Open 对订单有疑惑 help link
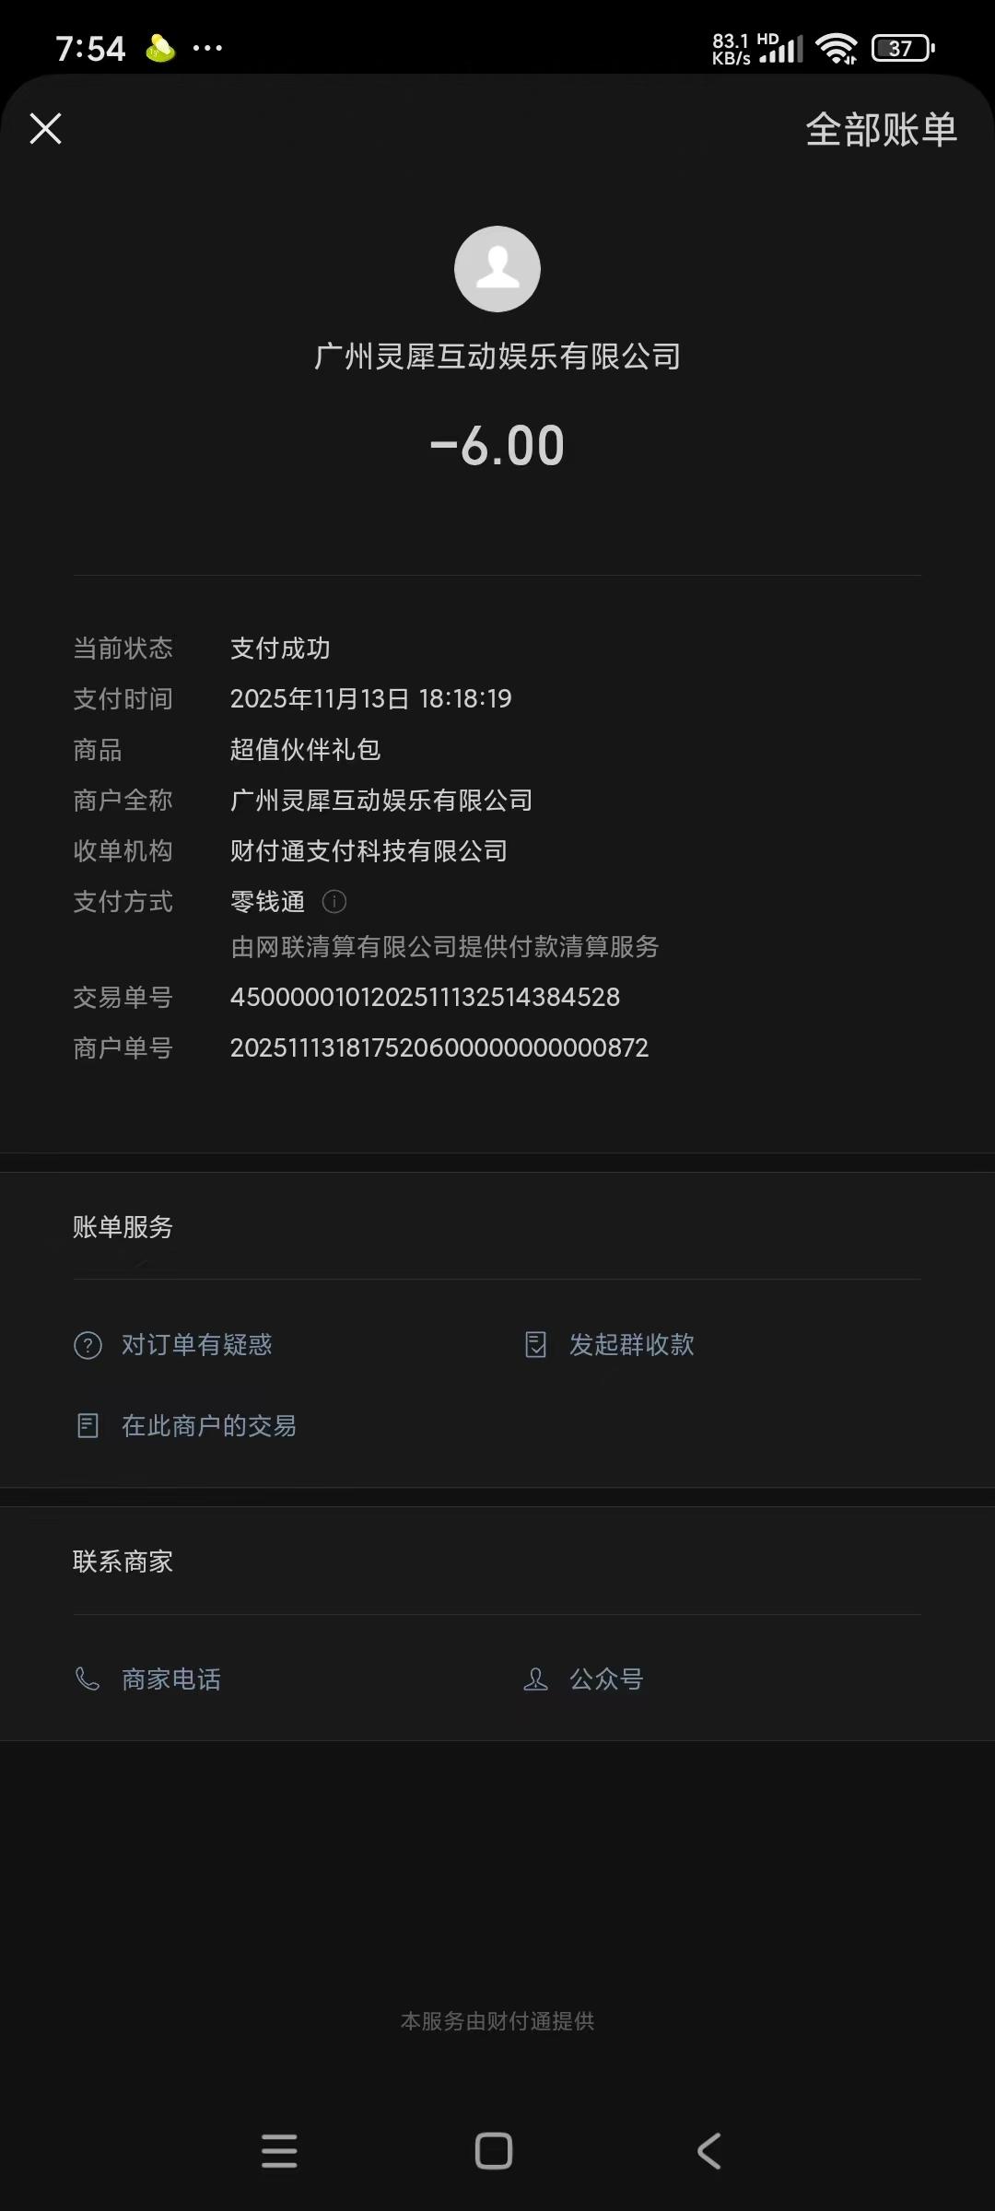The height and width of the screenshot is (2211, 995). (196, 1345)
